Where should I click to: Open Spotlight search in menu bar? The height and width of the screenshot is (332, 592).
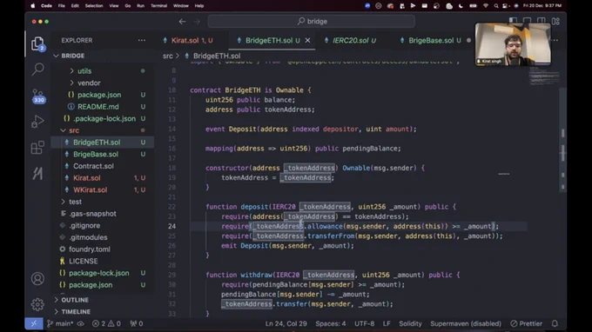coord(495,6)
